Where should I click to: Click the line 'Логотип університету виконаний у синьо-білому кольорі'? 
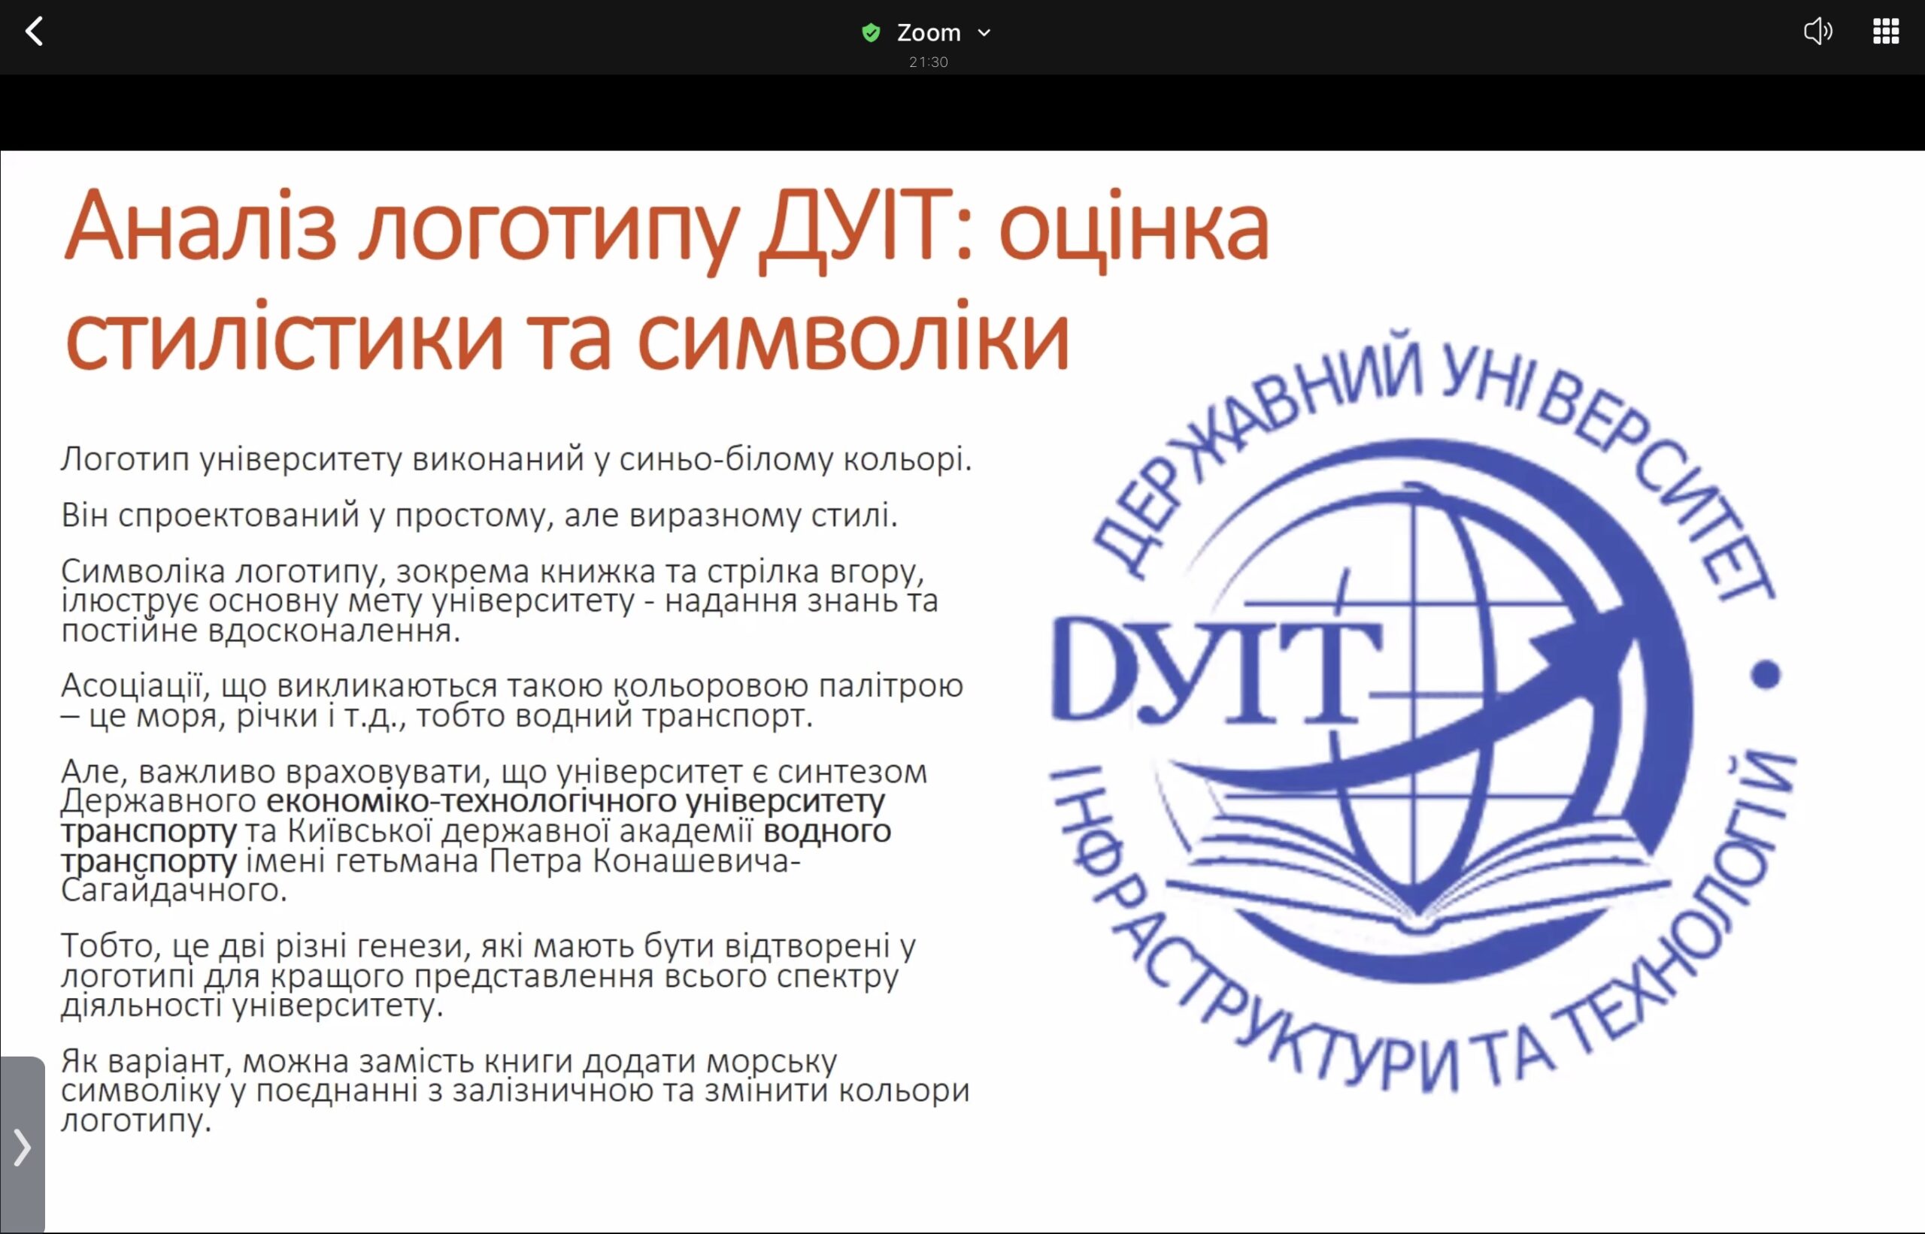(517, 459)
